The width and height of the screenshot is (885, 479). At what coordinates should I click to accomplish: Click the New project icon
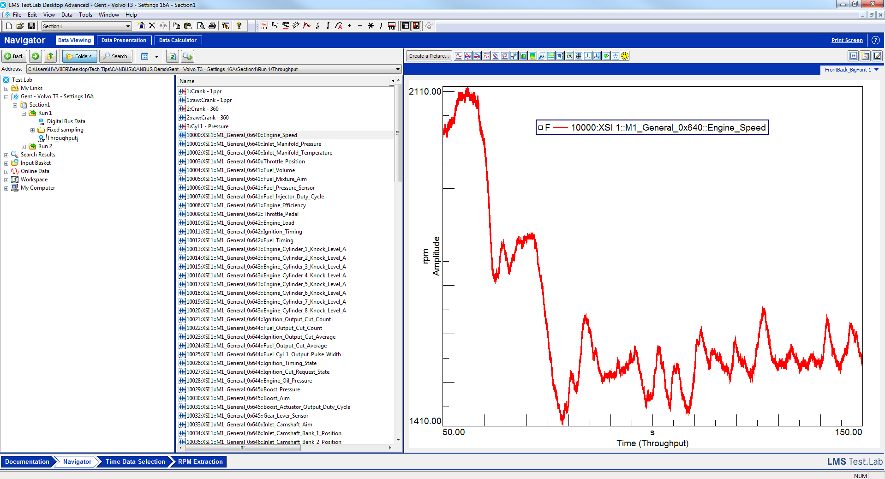tap(9, 26)
